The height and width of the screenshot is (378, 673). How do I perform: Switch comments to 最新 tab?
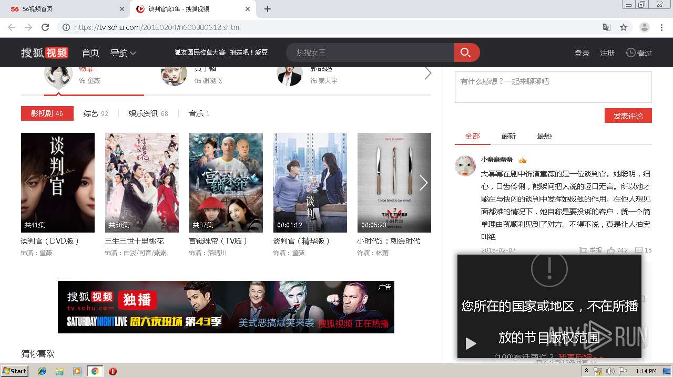[508, 136]
